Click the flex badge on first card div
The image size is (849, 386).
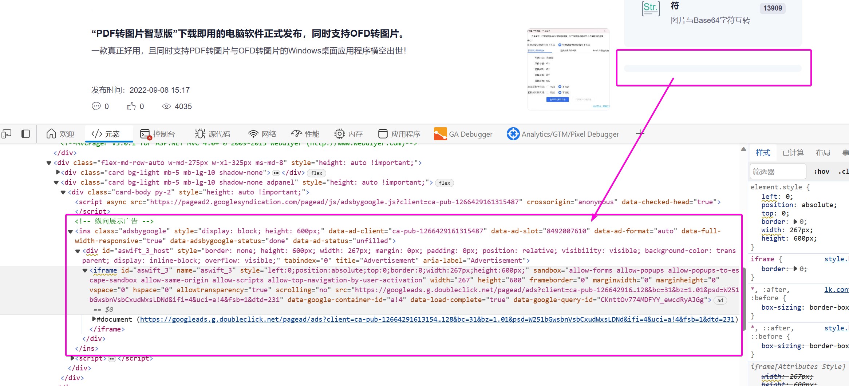pos(316,173)
